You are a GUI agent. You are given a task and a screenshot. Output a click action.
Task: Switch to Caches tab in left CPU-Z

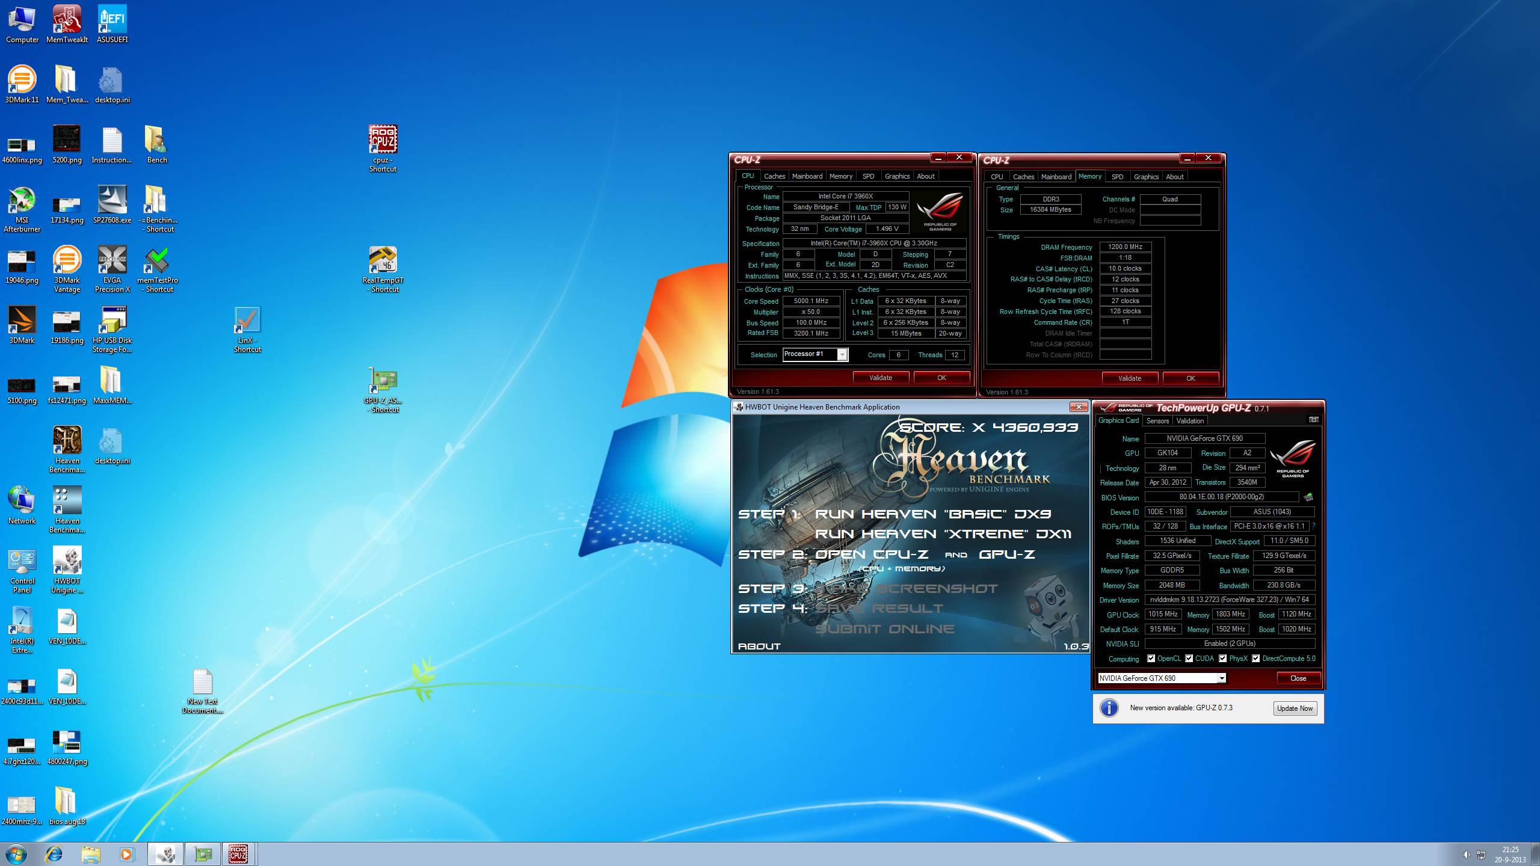click(x=774, y=176)
